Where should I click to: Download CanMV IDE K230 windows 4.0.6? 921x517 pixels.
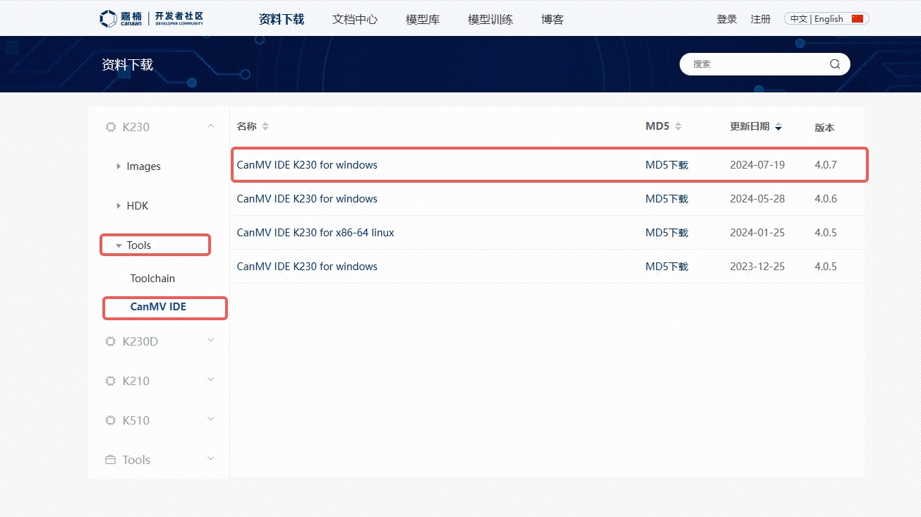(x=307, y=199)
